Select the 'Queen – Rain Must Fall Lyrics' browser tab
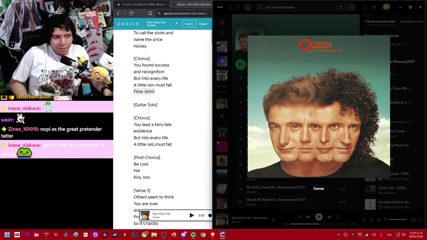The width and height of the screenshot is (427, 240). [x=191, y=4]
